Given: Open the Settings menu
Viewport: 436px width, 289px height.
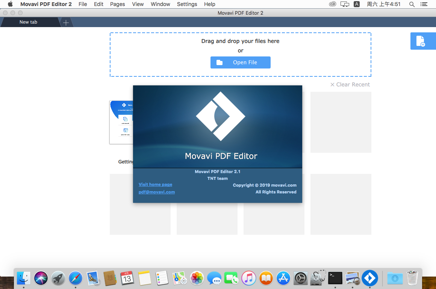Looking at the screenshot, I should click(x=187, y=4).
